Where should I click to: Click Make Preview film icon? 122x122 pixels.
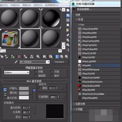[x=68, y=35]
